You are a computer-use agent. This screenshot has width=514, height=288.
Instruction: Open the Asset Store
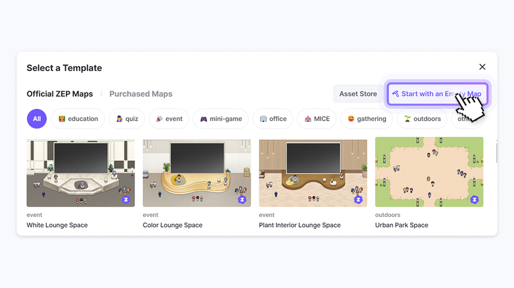[x=358, y=94]
